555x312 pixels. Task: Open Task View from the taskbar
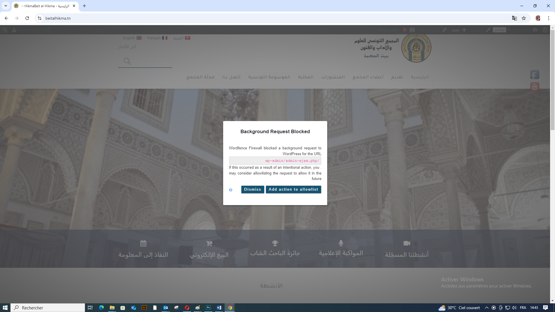pos(90,308)
